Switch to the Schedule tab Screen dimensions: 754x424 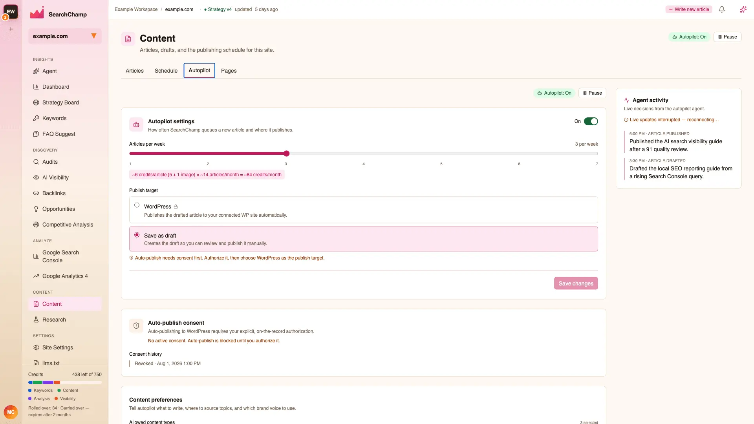[x=166, y=71]
